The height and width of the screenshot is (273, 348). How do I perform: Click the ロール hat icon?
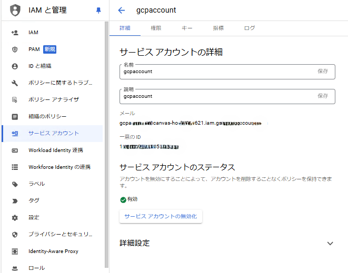pyautogui.click(x=15, y=268)
